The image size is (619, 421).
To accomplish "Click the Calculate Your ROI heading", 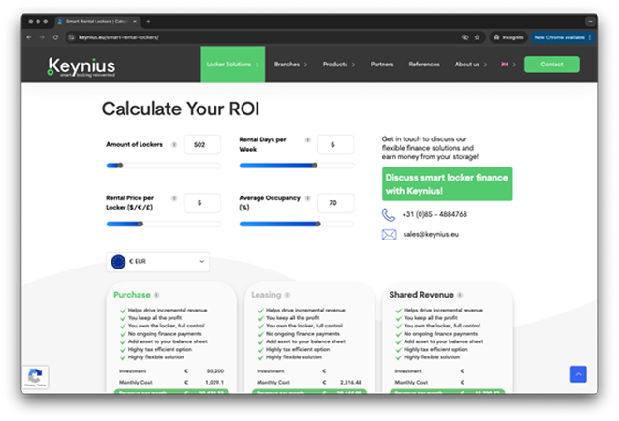I will (x=181, y=109).
